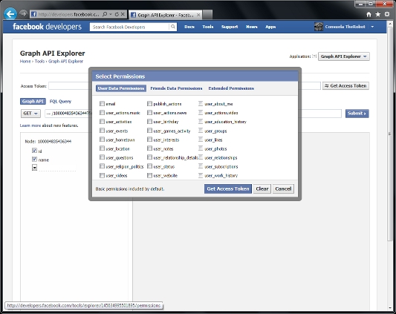The width and height of the screenshot is (396, 314).
Task: Check the user_location checkbox
Action: [x=102, y=148]
